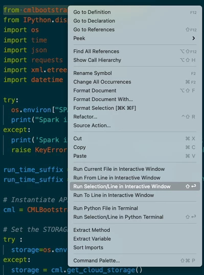
Task: Click the 'try:' line above os.environ
Action: point(11,100)
